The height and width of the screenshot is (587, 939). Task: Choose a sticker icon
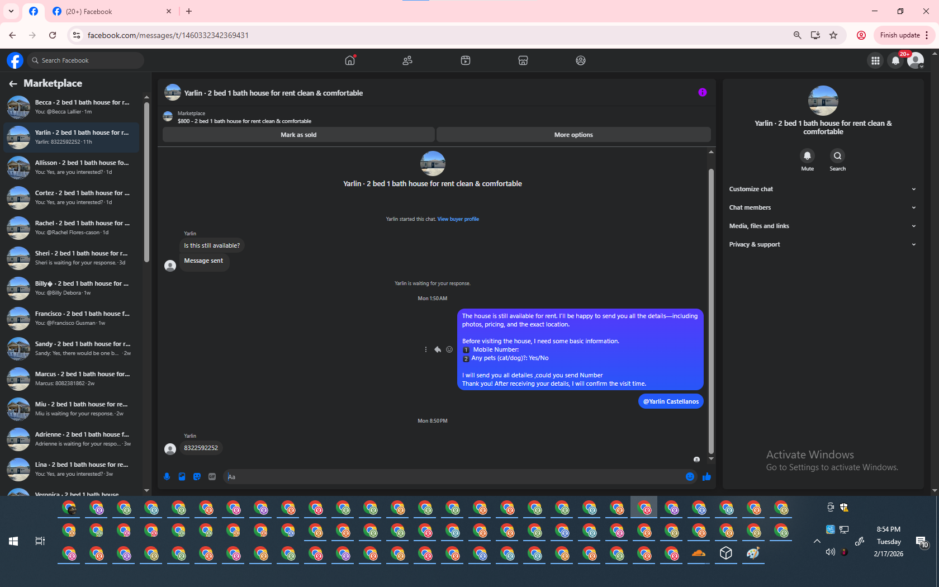(x=197, y=476)
